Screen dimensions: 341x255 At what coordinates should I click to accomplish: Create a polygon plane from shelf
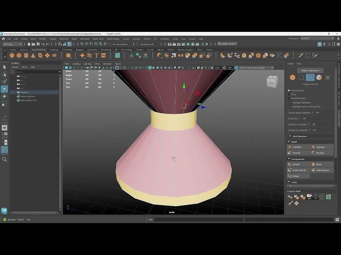[47, 55]
